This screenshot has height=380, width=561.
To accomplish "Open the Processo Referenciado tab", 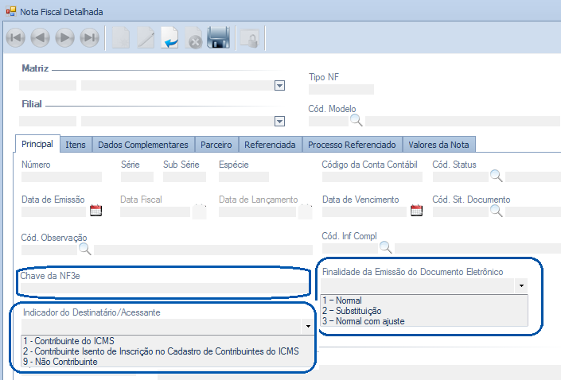I will pyautogui.click(x=352, y=145).
